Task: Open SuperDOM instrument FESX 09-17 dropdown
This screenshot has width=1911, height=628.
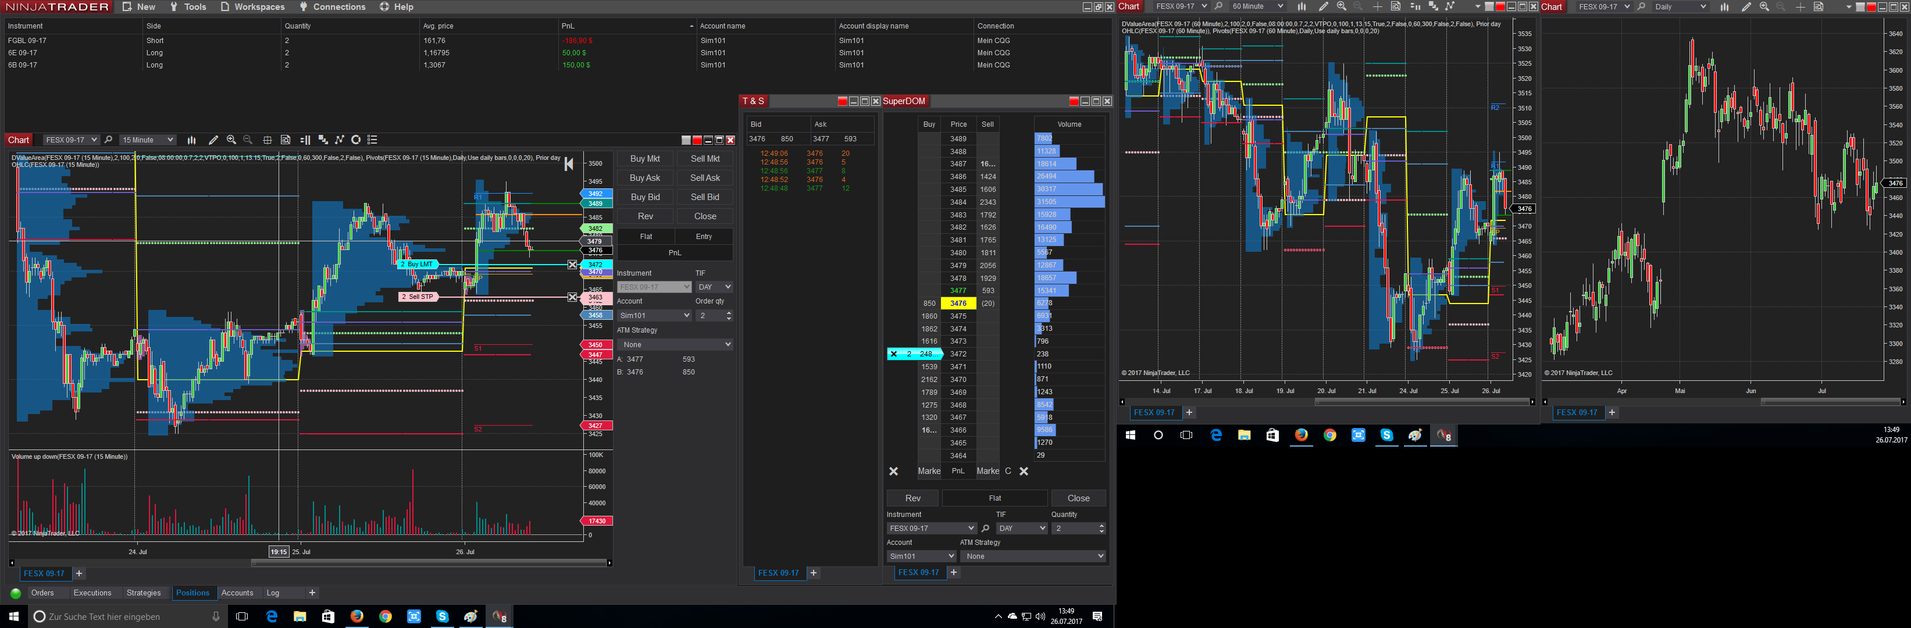Action: point(931,529)
